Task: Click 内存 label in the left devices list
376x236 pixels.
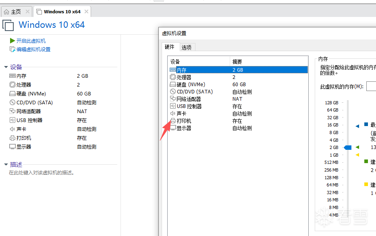Action: tap(21, 76)
